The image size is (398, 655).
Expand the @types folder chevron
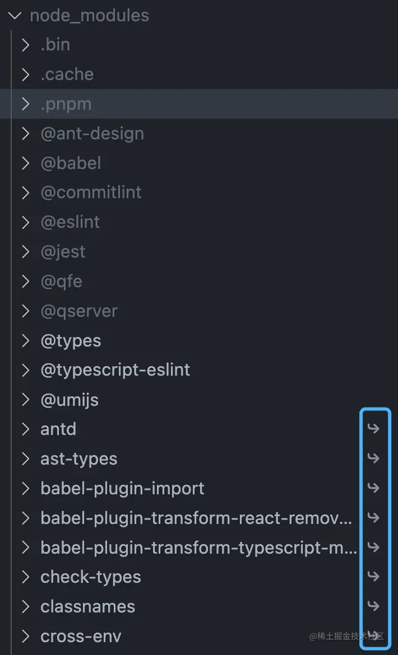(x=25, y=340)
